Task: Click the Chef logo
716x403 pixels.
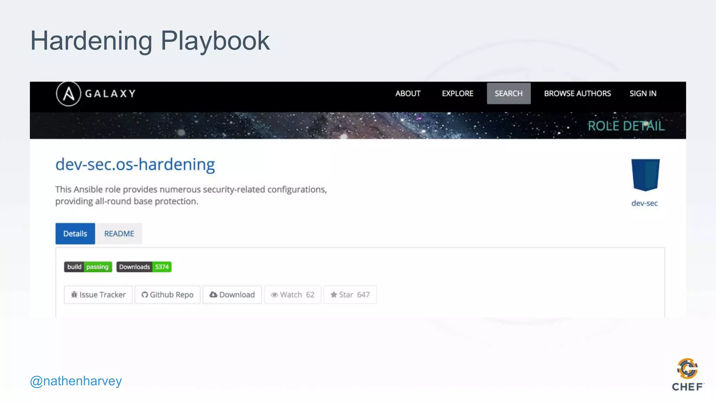Action: pyautogui.click(x=688, y=375)
